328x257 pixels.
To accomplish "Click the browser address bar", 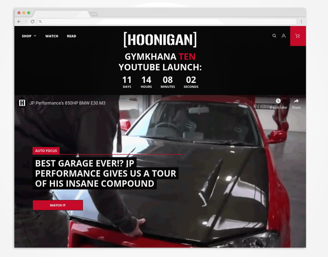I will [x=167, y=22].
